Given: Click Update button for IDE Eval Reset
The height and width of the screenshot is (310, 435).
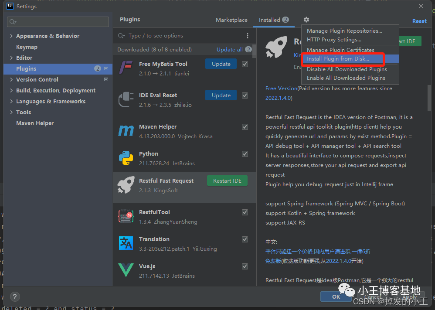Looking at the screenshot, I should click(221, 95).
